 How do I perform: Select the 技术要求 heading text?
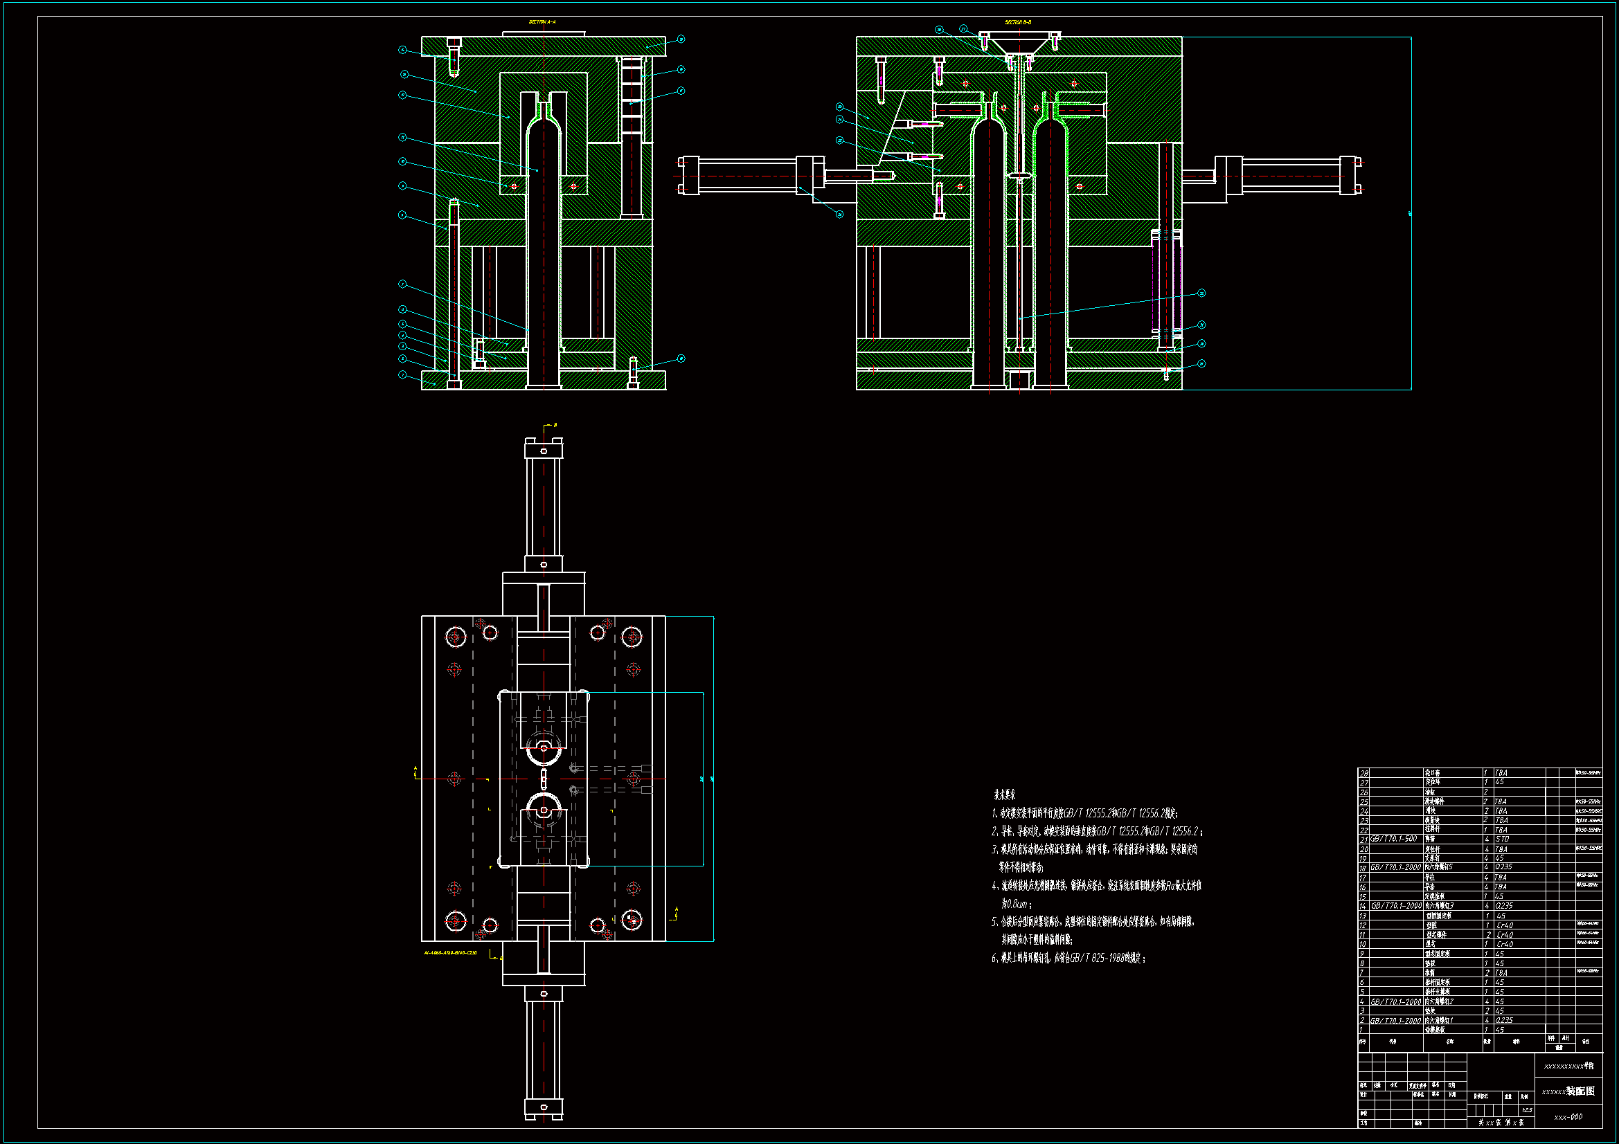[1005, 795]
